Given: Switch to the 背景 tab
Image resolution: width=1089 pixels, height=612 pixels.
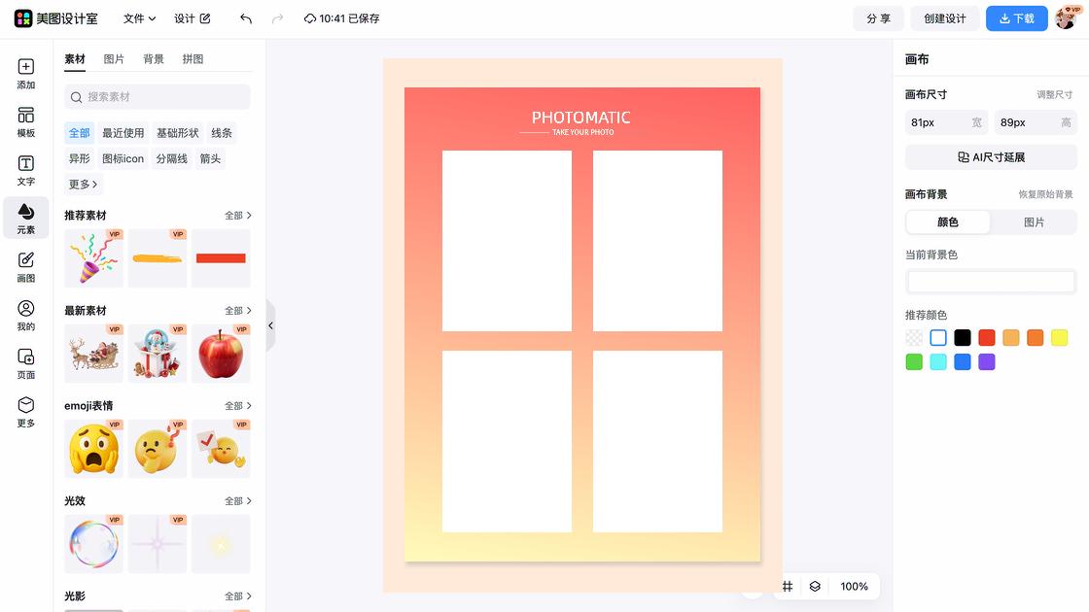Looking at the screenshot, I should (154, 59).
